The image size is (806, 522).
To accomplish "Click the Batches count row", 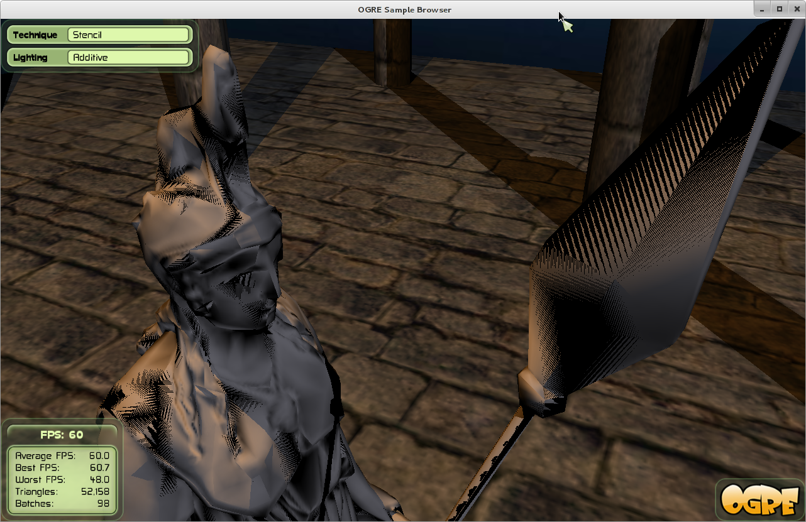I will 62,504.
